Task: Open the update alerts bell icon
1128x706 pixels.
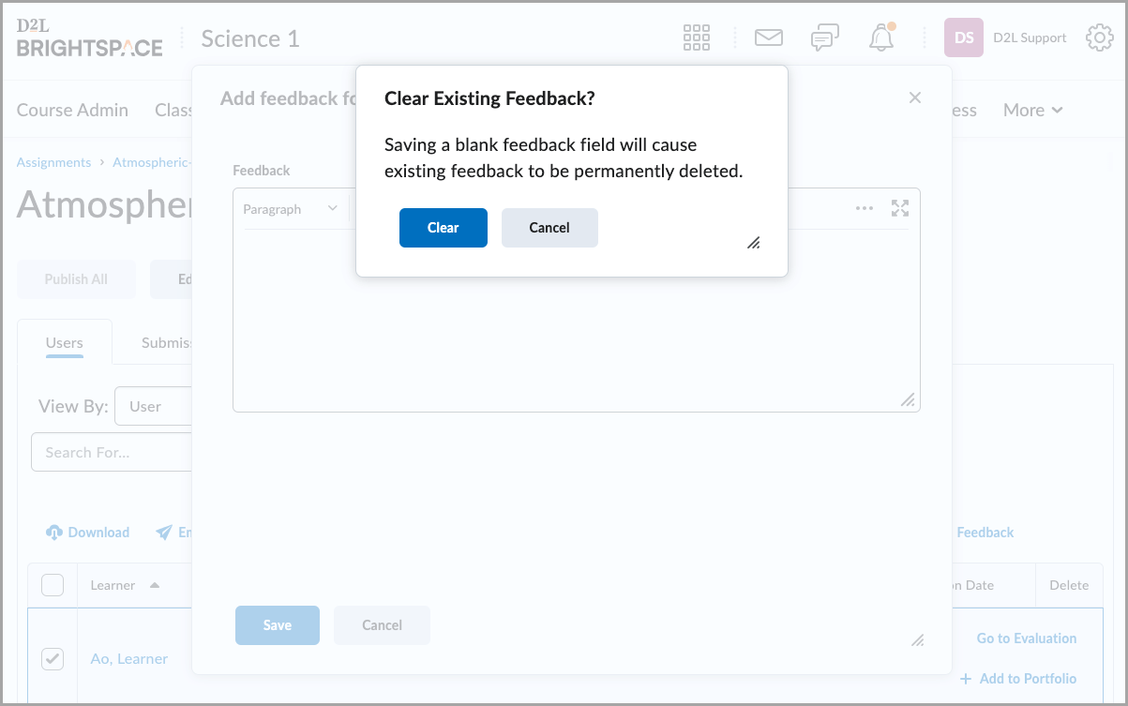Action: [x=881, y=38]
